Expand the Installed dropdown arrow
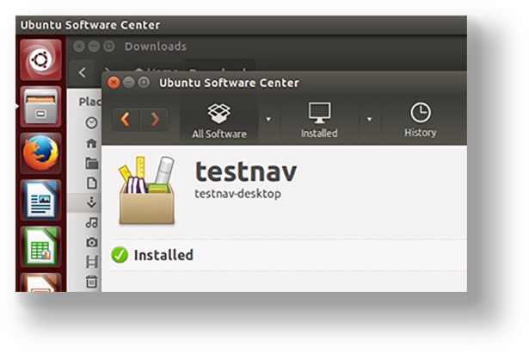This screenshot has width=529, height=354. pyautogui.click(x=369, y=119)
